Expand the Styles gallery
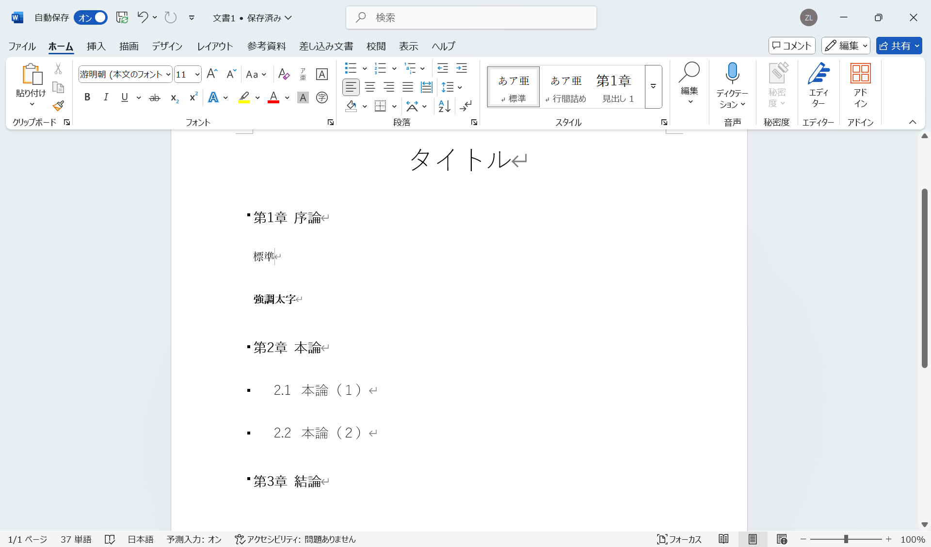The image size is (931, 547). tap(654, 87)
